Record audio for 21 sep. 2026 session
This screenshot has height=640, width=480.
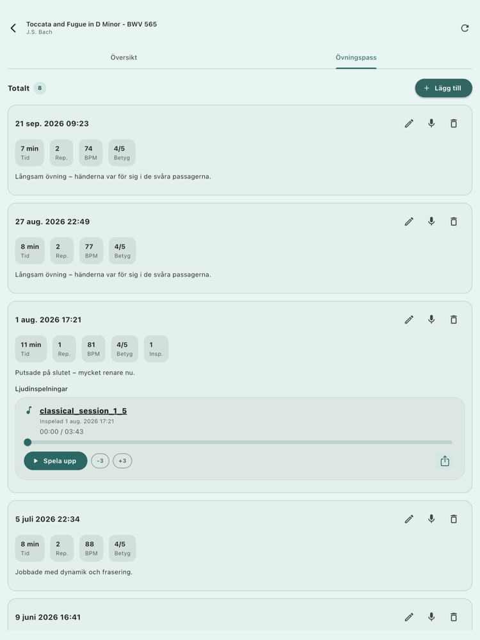click(431, 124)
